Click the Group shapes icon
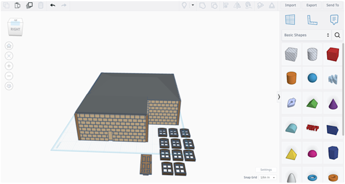 tap(202, 5)
